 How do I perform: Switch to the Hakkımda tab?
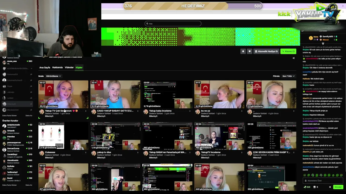pyautogui.click(x=57, y=68)
